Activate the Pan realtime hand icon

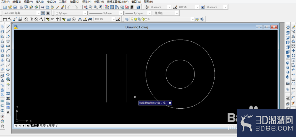[86, 7]
